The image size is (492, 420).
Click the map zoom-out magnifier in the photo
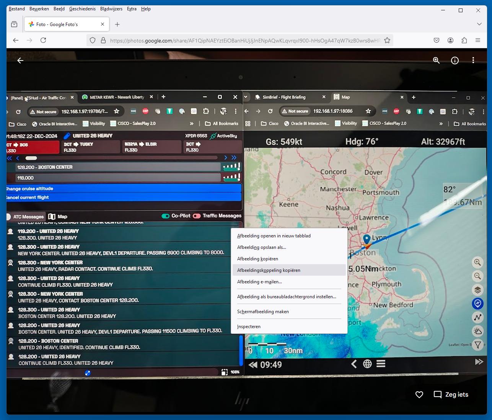[477, 276]
